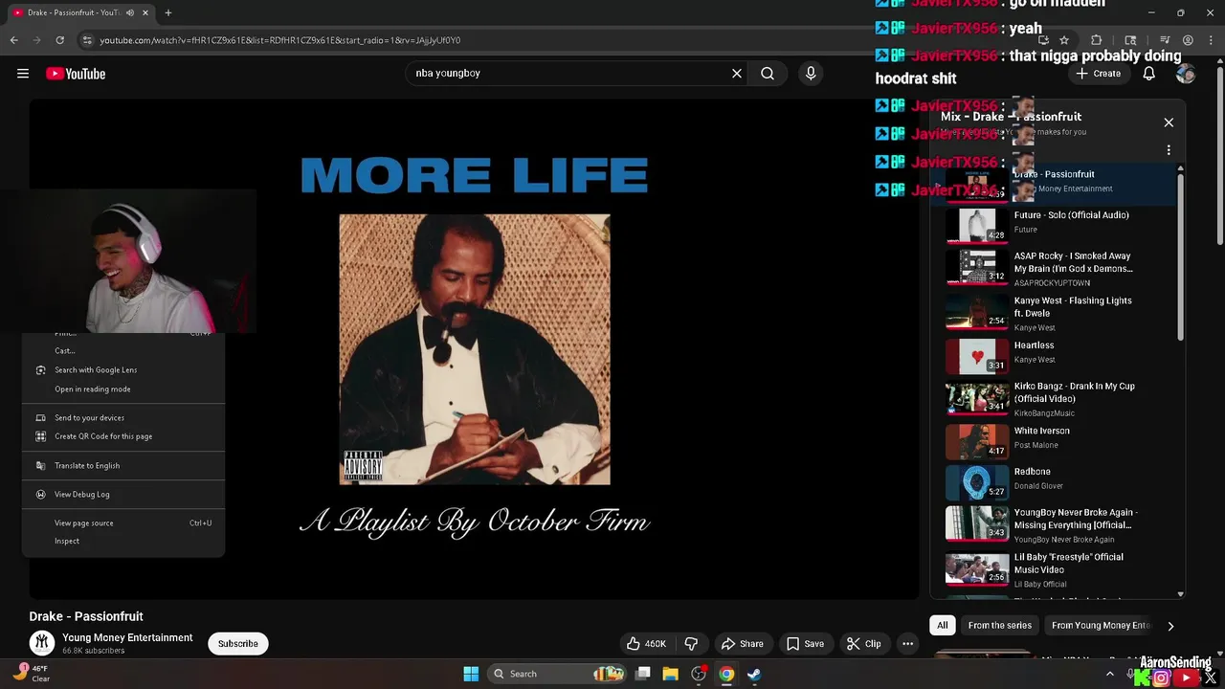Create a Clip of this video
This screenshot has height=689, width=1225.
click(863, 644)
